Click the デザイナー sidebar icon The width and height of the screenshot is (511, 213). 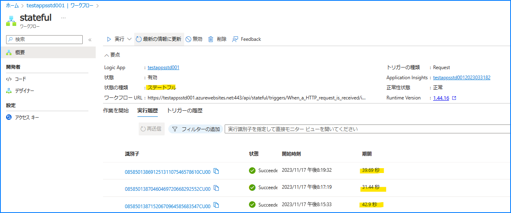9,91
